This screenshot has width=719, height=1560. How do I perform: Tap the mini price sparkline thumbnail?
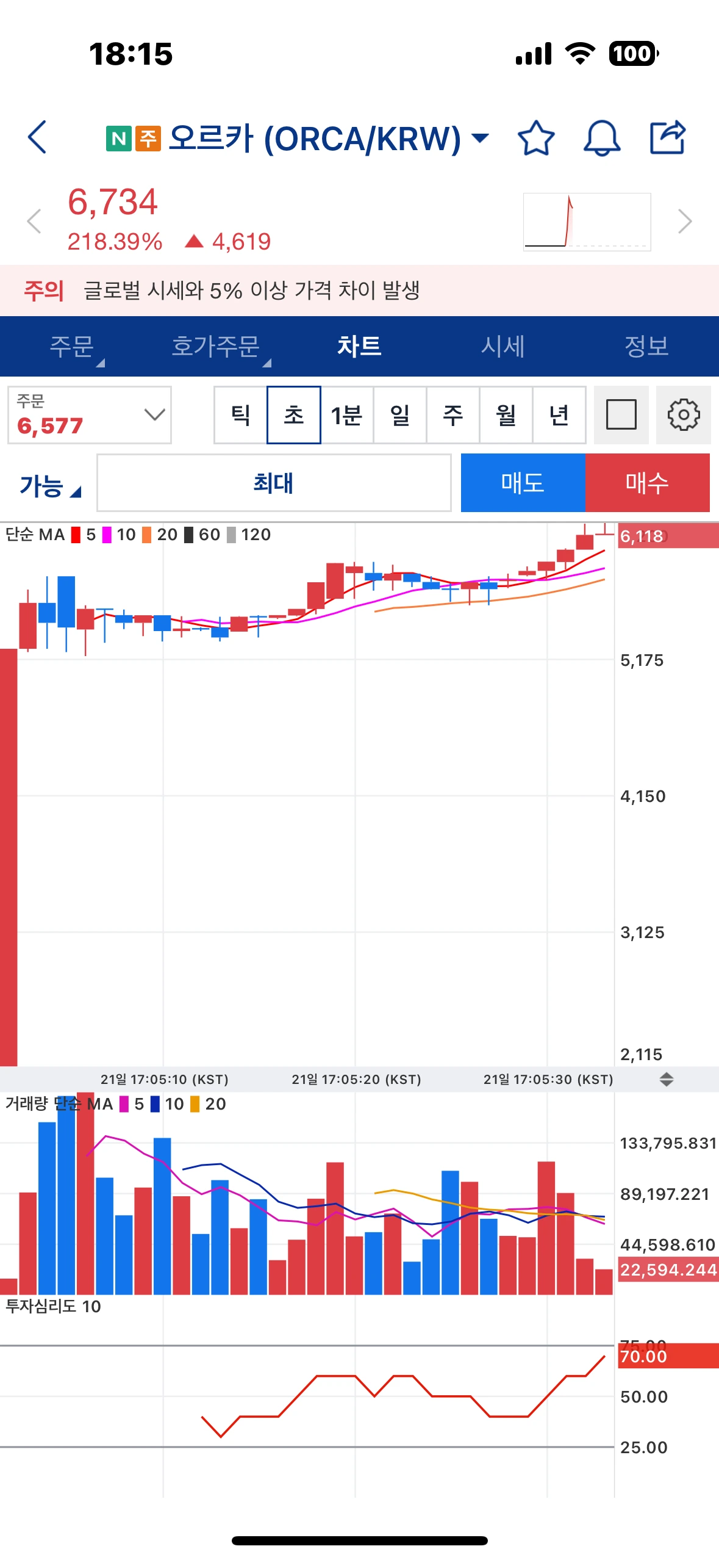587,222
